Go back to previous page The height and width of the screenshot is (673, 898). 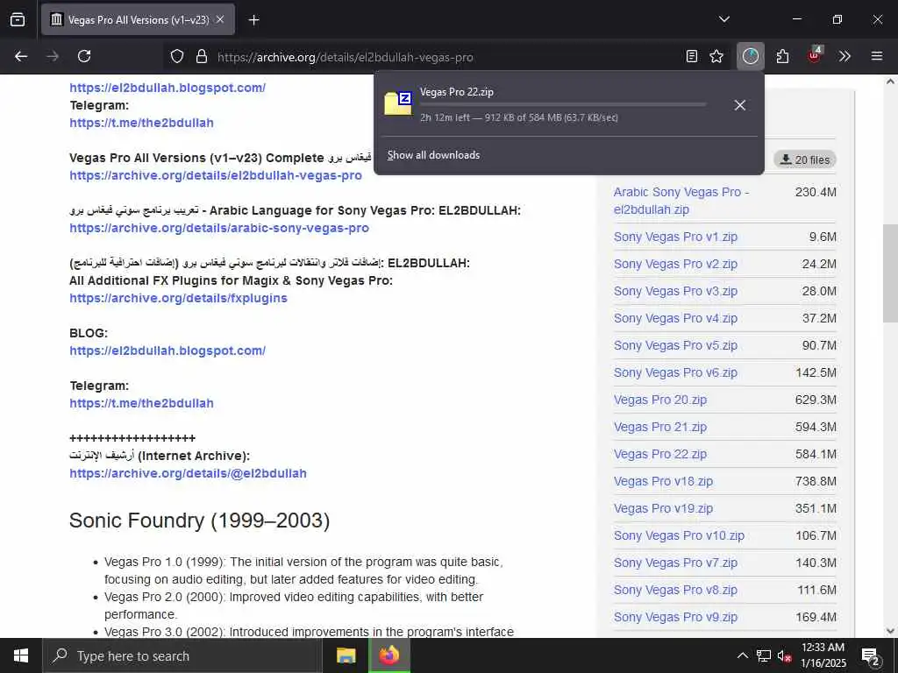coord(21,56)
